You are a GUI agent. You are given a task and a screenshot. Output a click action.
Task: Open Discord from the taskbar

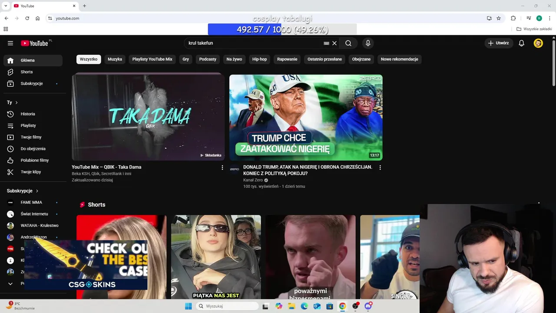(368, 306)
